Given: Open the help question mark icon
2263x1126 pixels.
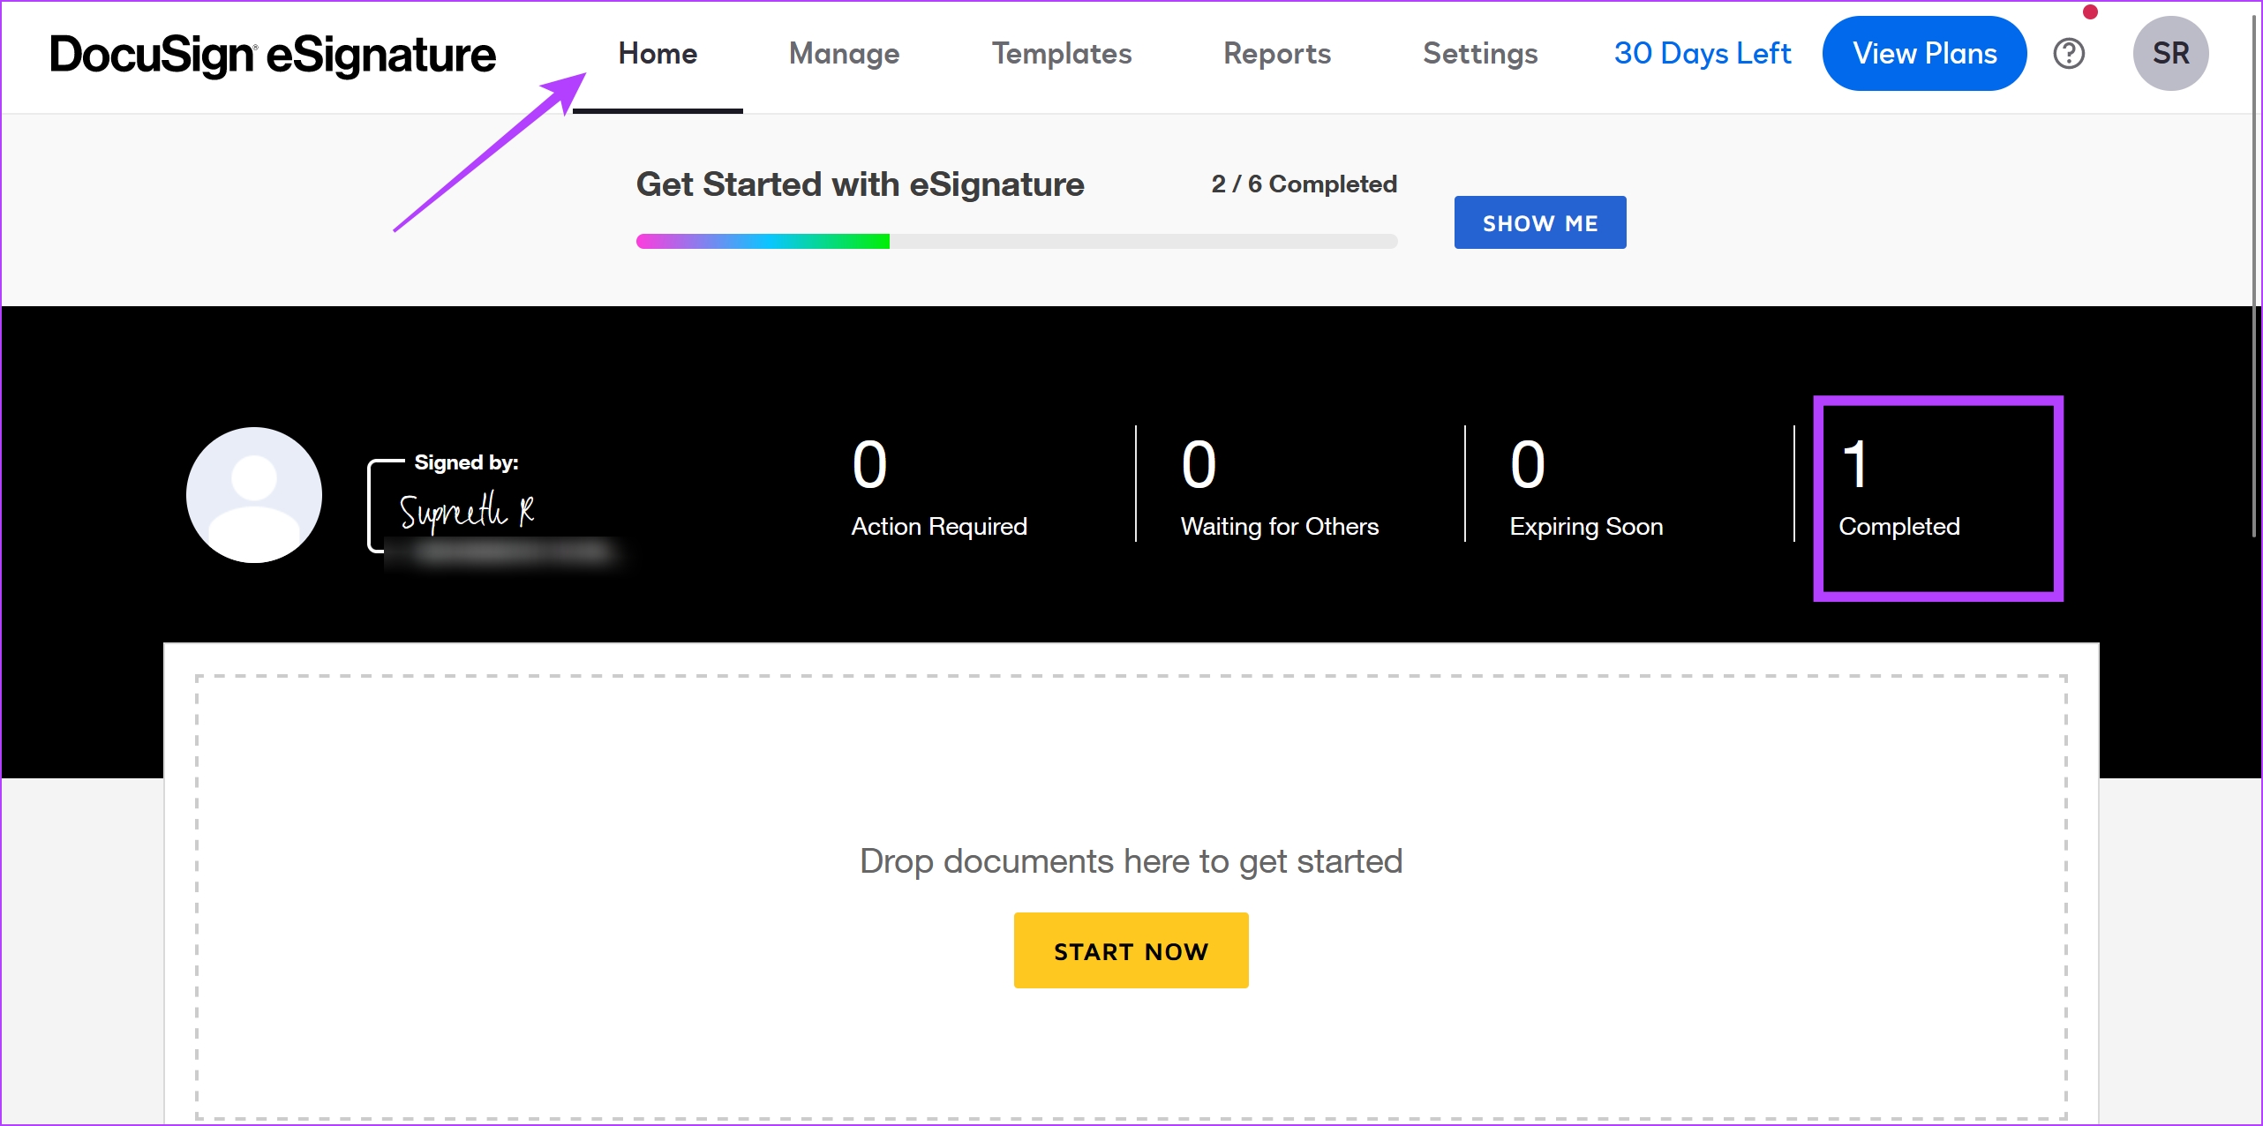Looking at the screenshot, I should [2068, 54].
